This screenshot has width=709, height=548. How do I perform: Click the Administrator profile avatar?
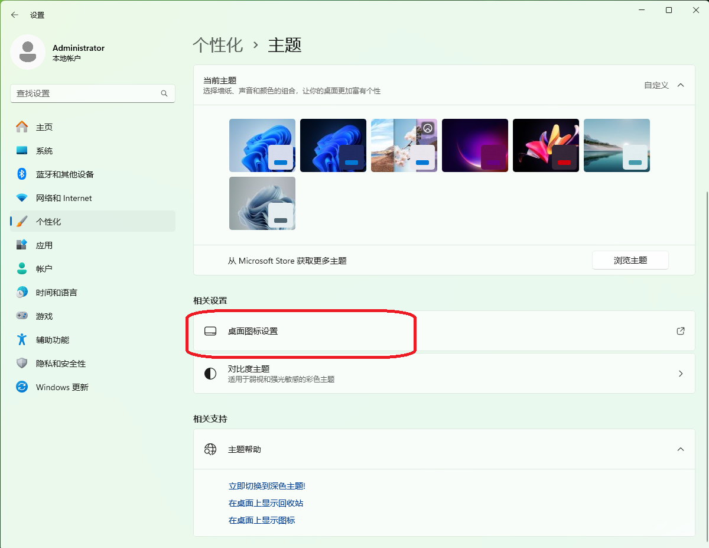(x=28, y=52)
